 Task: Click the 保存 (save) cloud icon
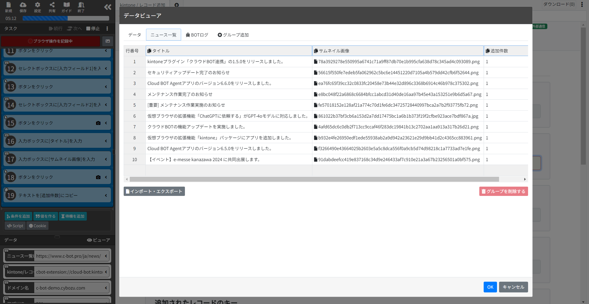pyautogui.click(x=23, y=7)
